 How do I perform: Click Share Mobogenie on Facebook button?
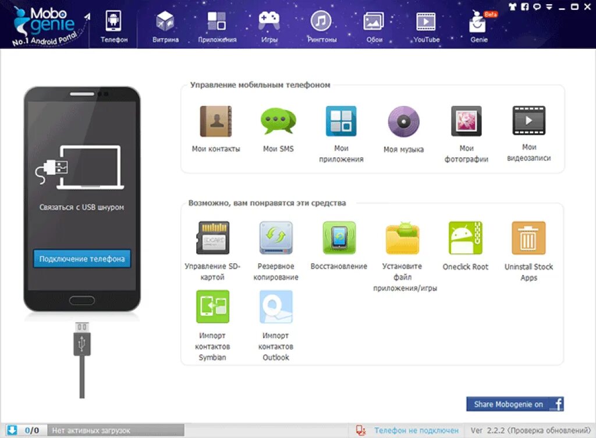click(515, 404)
